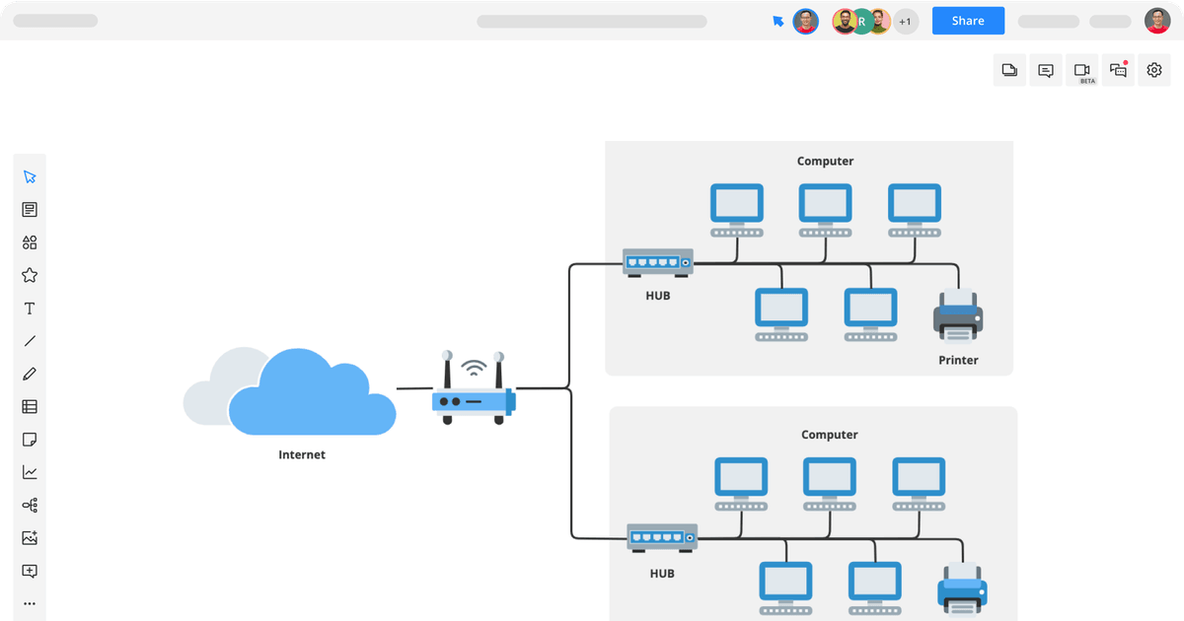
Task: Click the Share button
Action: click(967, 20)
